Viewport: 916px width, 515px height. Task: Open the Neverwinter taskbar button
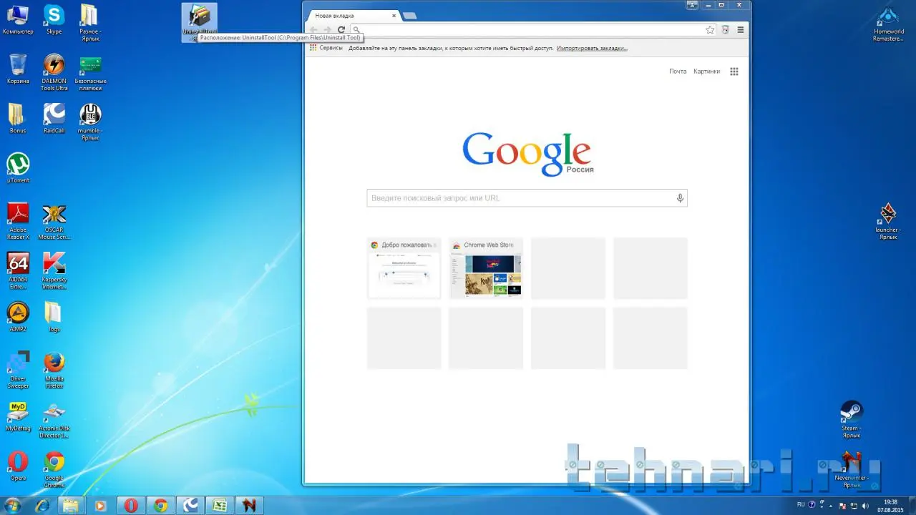[249, 506]
